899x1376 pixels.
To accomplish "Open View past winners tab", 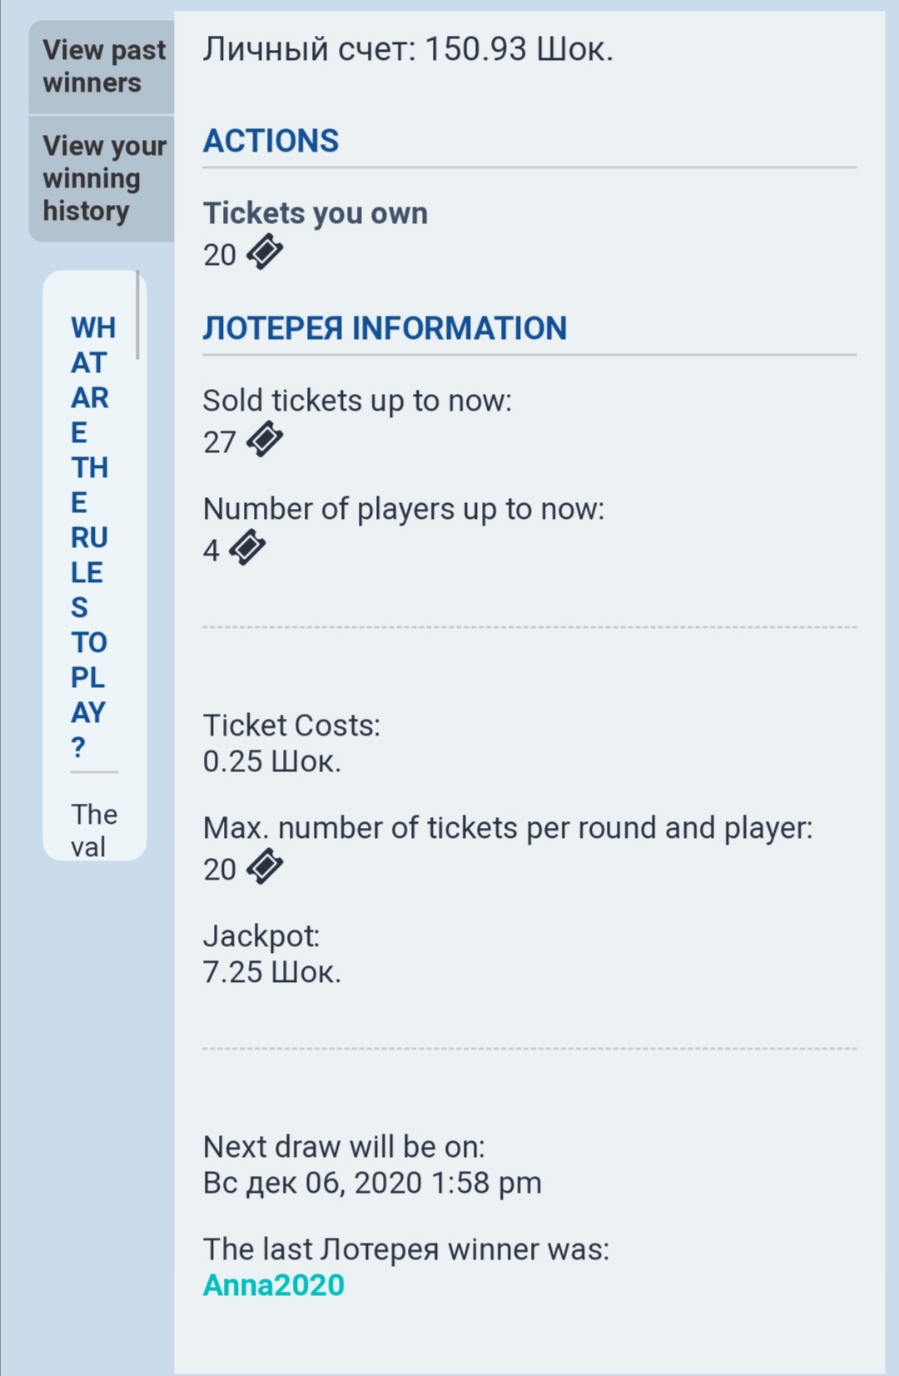I will pyautogui.click(x=103, y=67).
